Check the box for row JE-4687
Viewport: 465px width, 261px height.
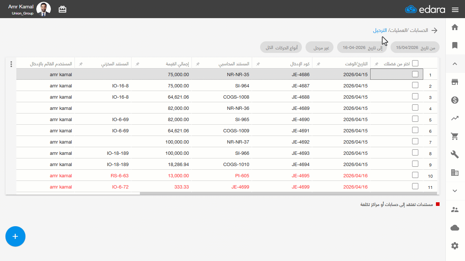coord(415,85)
